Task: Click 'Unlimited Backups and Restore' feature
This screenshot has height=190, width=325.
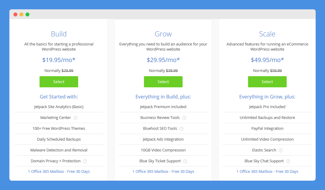Action: (x=267, y=118)
